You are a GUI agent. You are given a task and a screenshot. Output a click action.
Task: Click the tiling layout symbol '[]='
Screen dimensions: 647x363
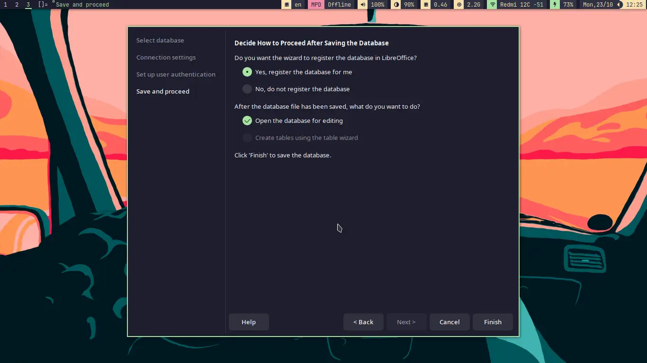[x=43, y=5]
